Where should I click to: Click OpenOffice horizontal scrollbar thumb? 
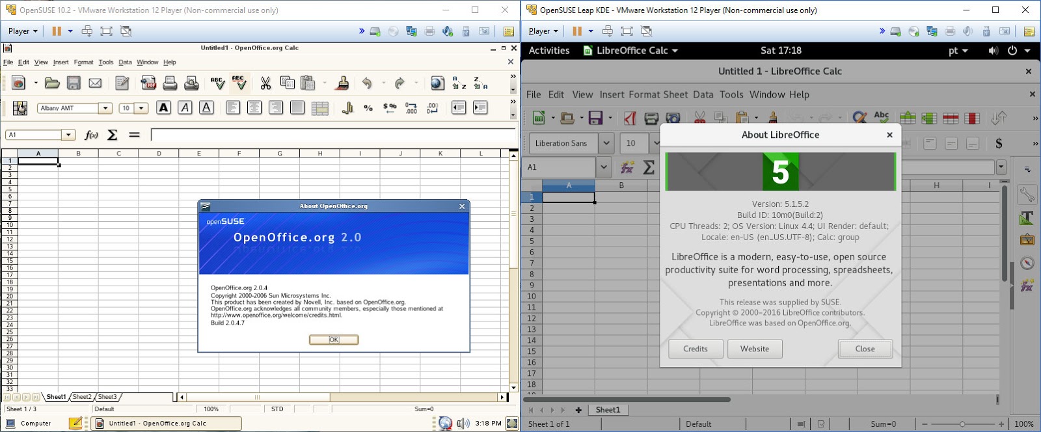pos(258,397)
